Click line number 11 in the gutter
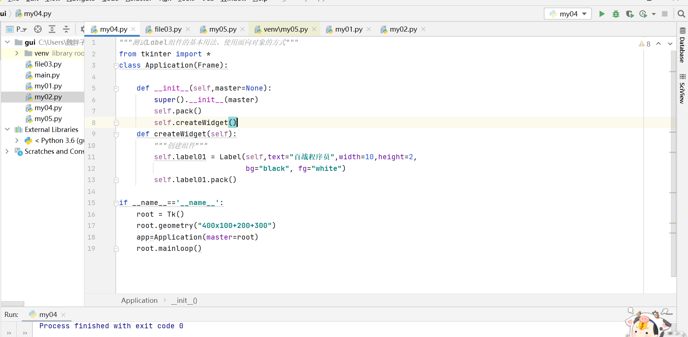Screen dimensions: 688x337 coord(91,157)
